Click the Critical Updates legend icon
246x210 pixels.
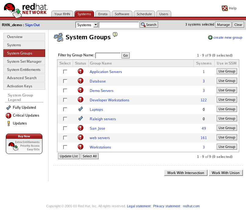pos(9,115)
